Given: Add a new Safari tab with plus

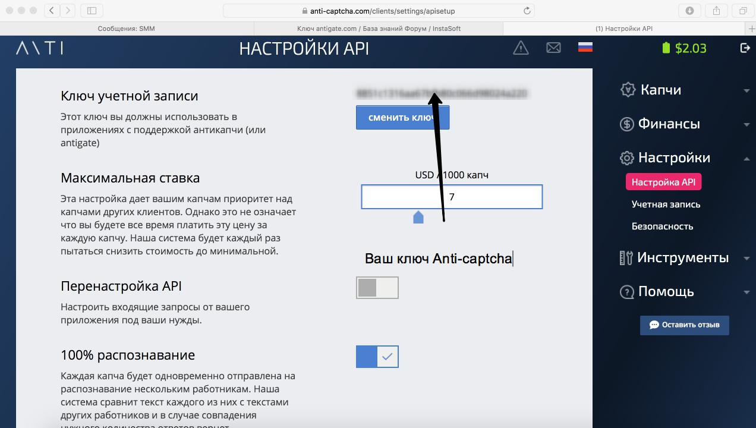Looking at the screenshot, I should (752, 29).
